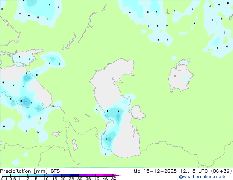Click the 5–10 mm legend color swatch
The image size is (233, 180).
pyautogui.click(x=40, y=175)
